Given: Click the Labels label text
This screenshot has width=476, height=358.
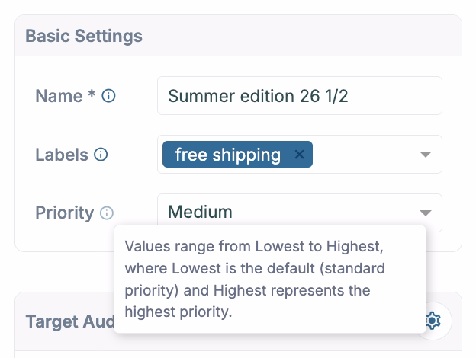Looking at the screenshot, I should point(62,155).
